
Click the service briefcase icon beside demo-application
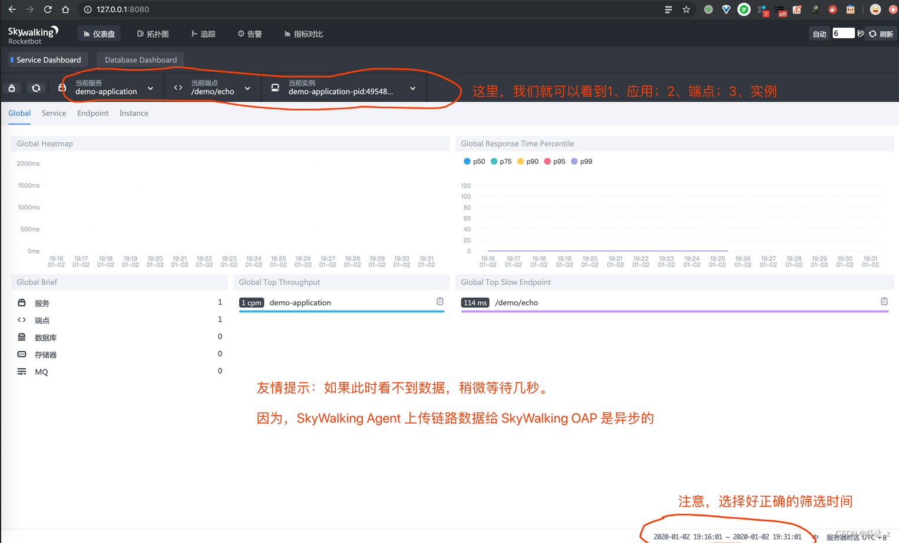pos(62,88)
